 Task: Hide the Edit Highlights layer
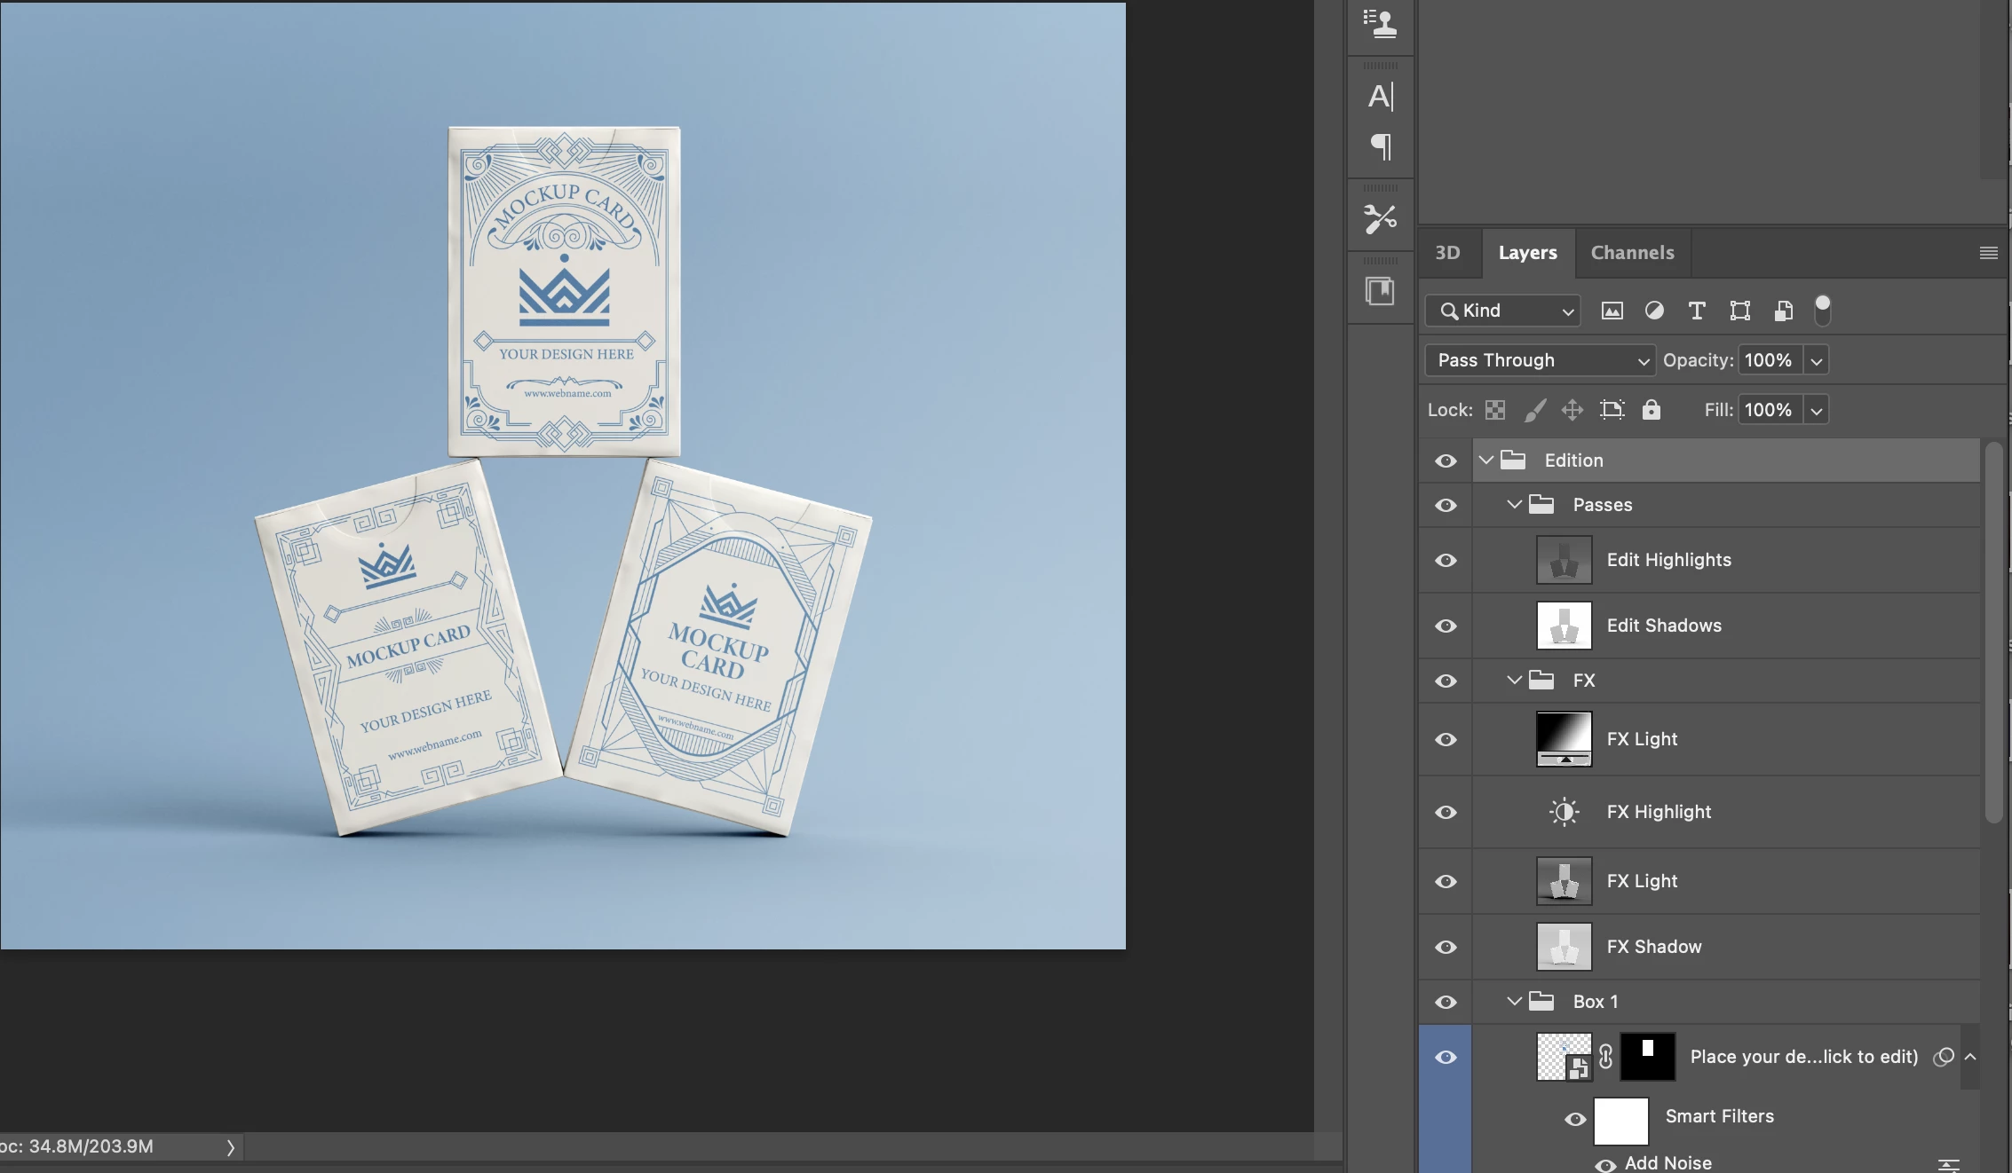tap(1446, 560)
